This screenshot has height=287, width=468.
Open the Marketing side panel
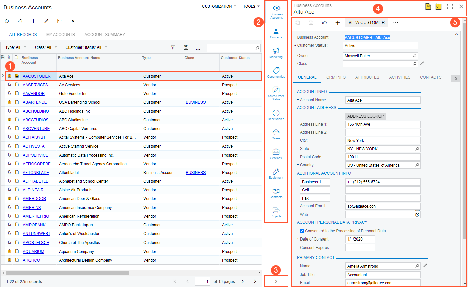click(x=276, y=53)
